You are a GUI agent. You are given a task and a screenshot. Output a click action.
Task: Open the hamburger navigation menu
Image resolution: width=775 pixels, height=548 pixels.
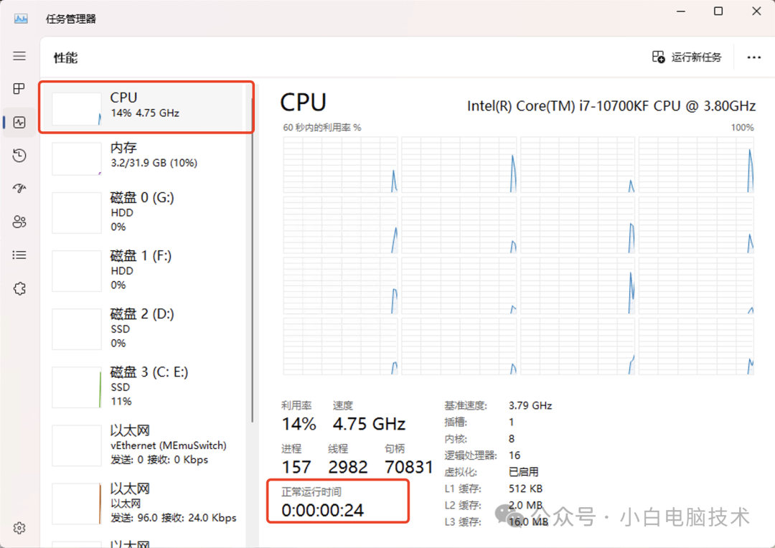pos(19,56)
